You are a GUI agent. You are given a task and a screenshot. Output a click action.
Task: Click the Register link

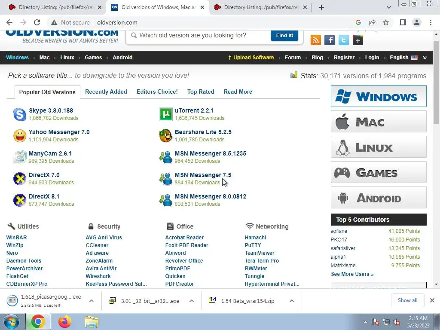click(344, 58)
